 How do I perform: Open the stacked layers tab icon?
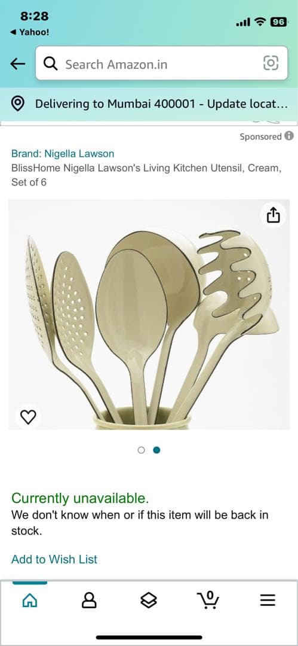tap(149, 602)
